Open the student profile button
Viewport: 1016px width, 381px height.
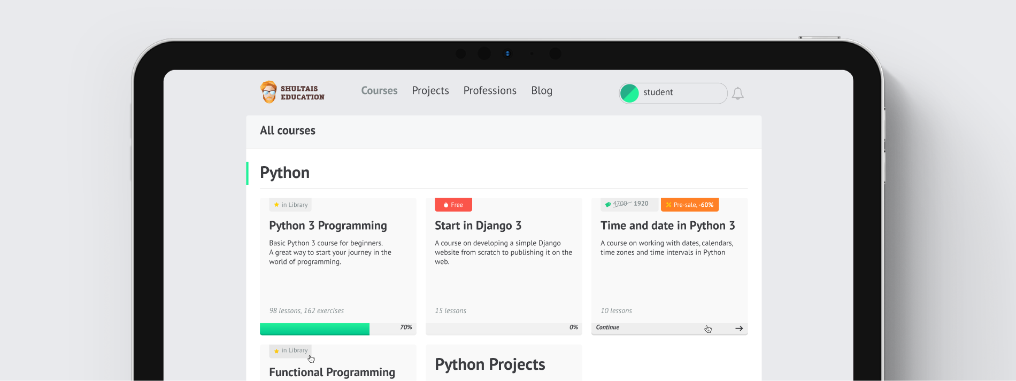673,93
